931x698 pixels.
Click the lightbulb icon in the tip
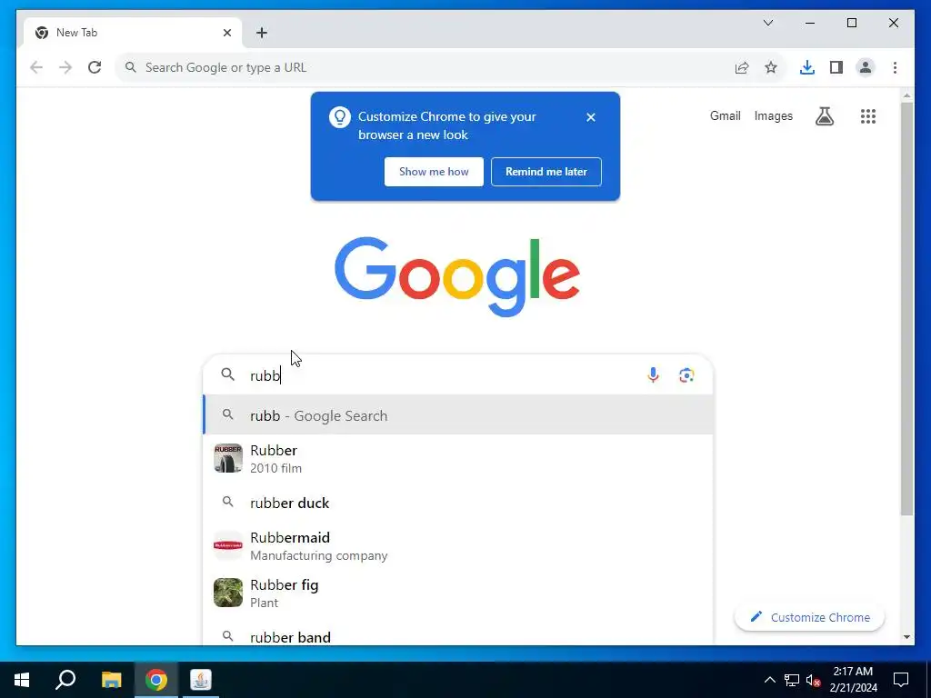point(340,117)
